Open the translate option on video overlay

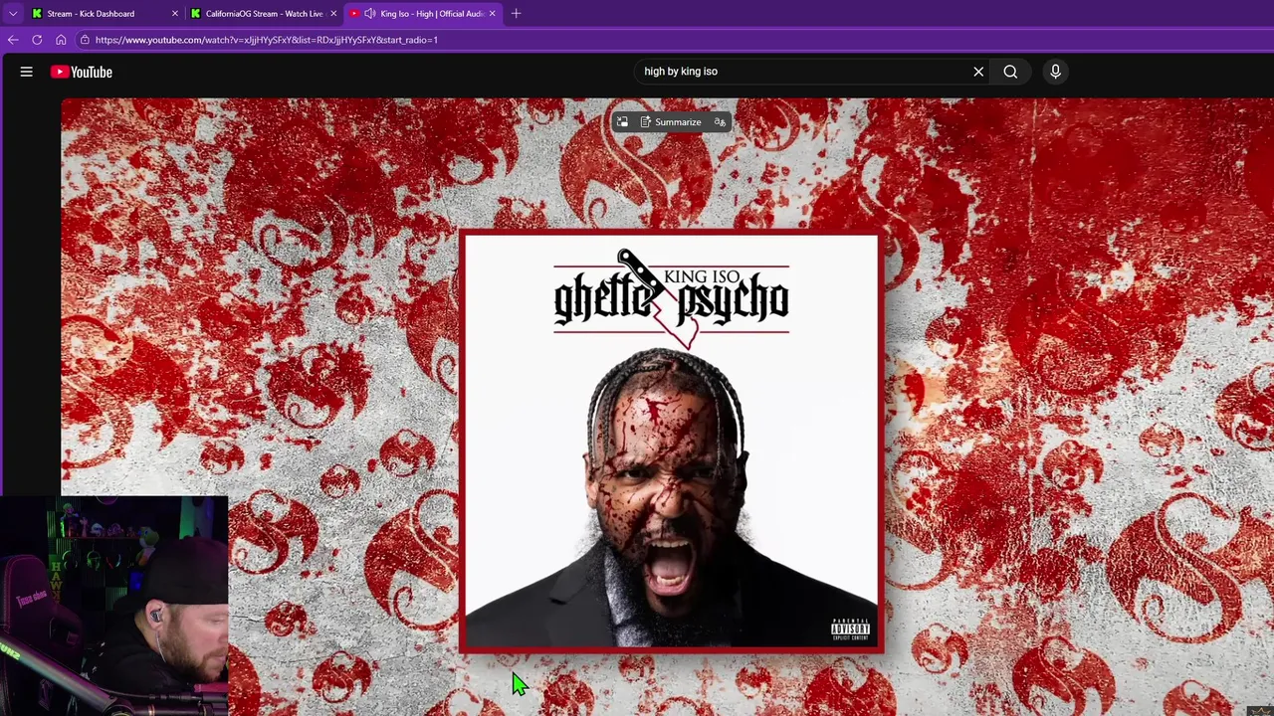click(x=720, y=122)
